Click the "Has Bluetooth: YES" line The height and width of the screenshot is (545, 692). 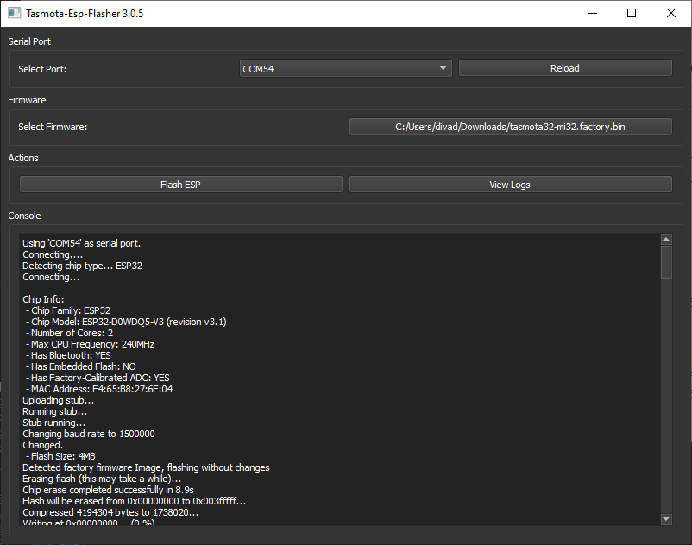[68, 355]
